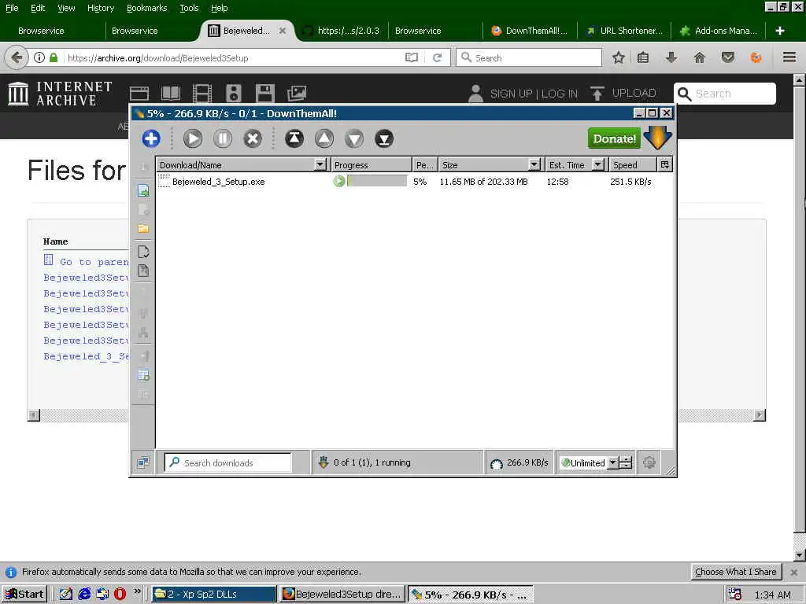Click the sidebar document with checkmark icon

[x=143, y=252]
